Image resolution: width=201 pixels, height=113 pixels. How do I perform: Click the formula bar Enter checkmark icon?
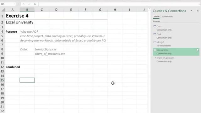pos(29,4)
